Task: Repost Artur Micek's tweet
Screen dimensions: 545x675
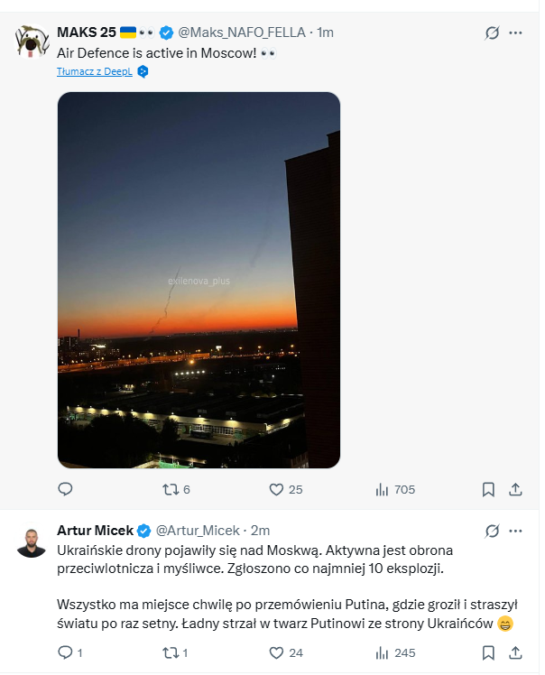Action: [170, 652]
